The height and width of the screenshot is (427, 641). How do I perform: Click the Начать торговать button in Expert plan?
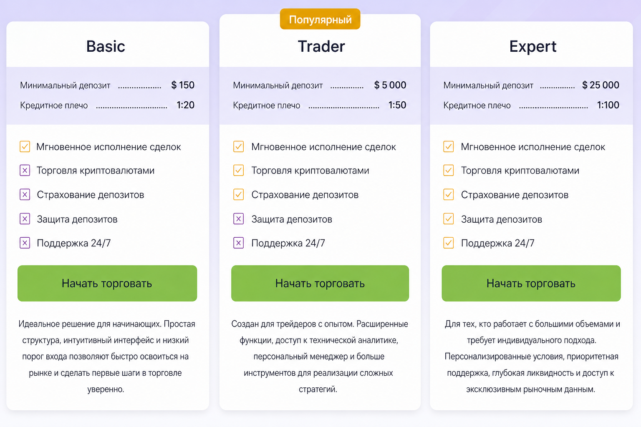[x=531, y=283]
